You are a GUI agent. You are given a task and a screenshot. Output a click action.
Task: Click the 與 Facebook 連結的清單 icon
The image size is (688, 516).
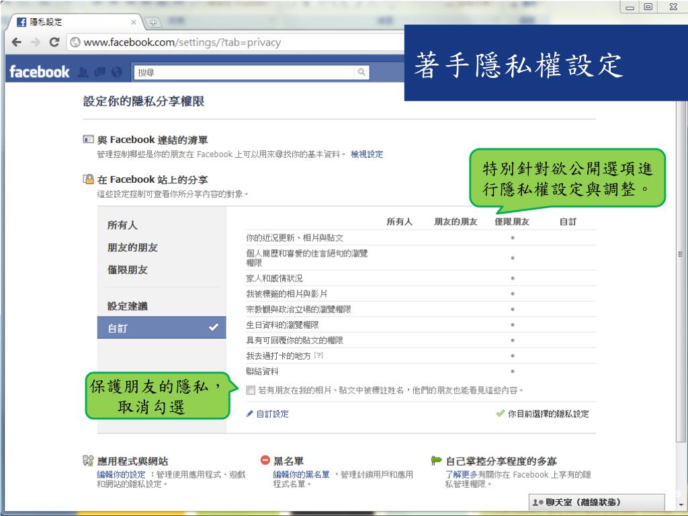[x=88, y=139]
